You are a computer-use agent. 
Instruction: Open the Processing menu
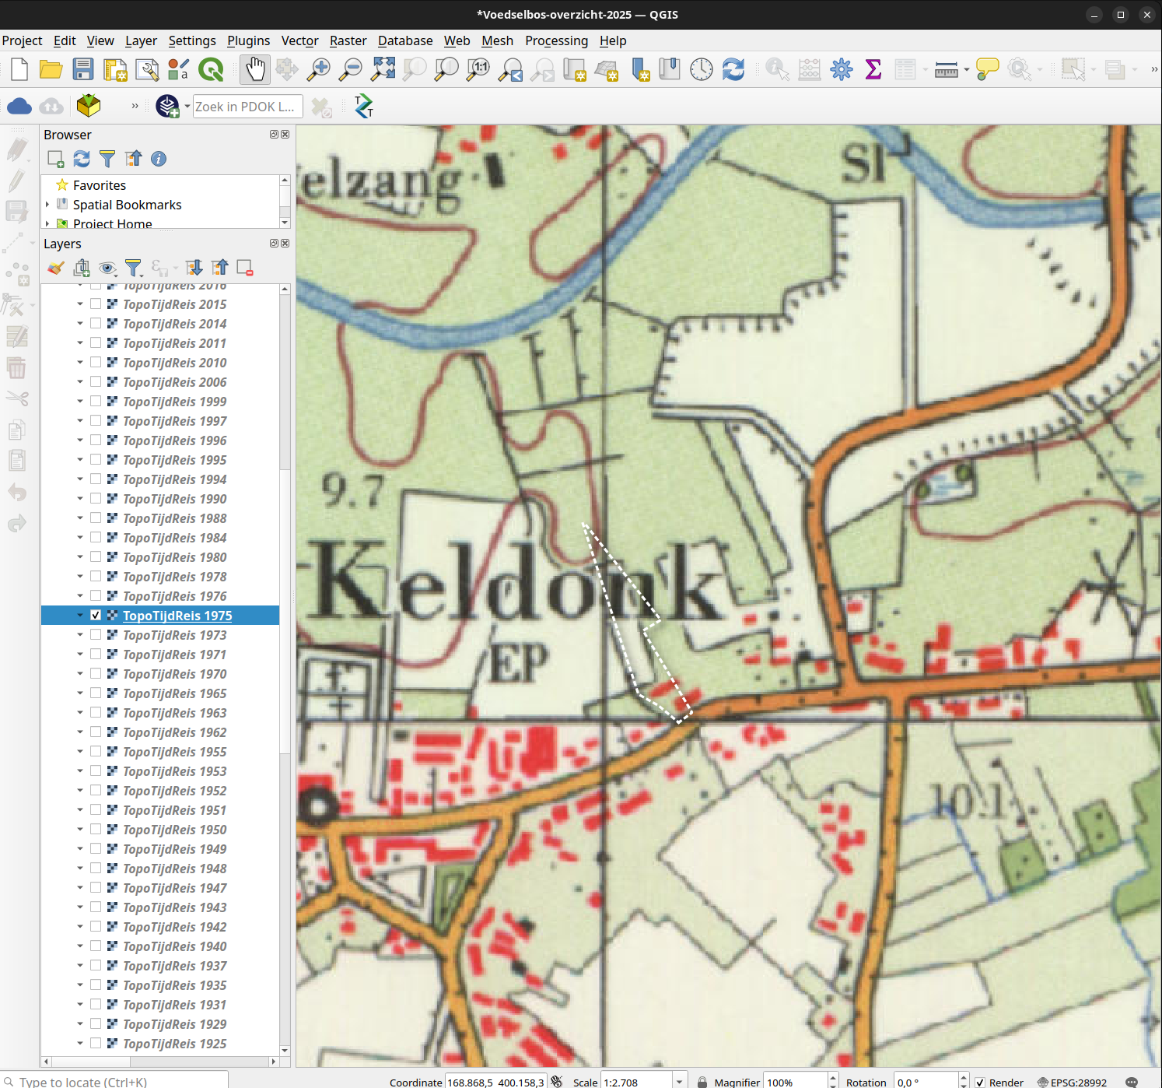556,40
